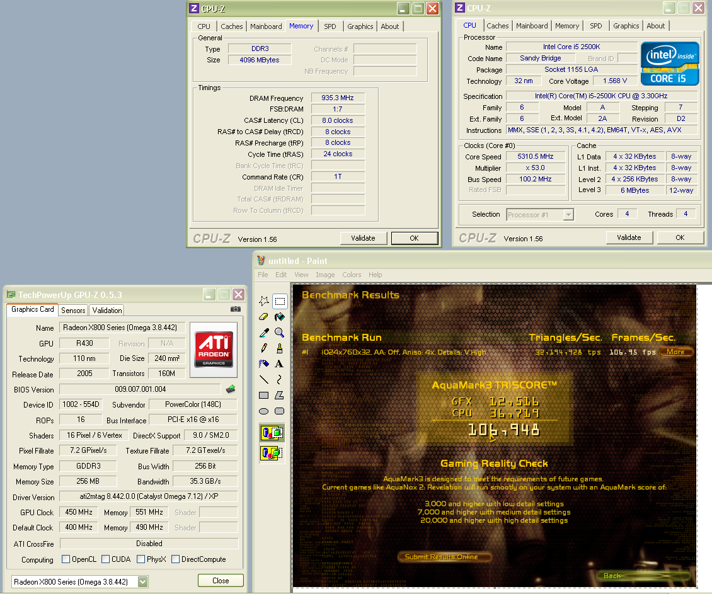Open the Colors menu in Paint
712x594 pixels.
point(352,275)
